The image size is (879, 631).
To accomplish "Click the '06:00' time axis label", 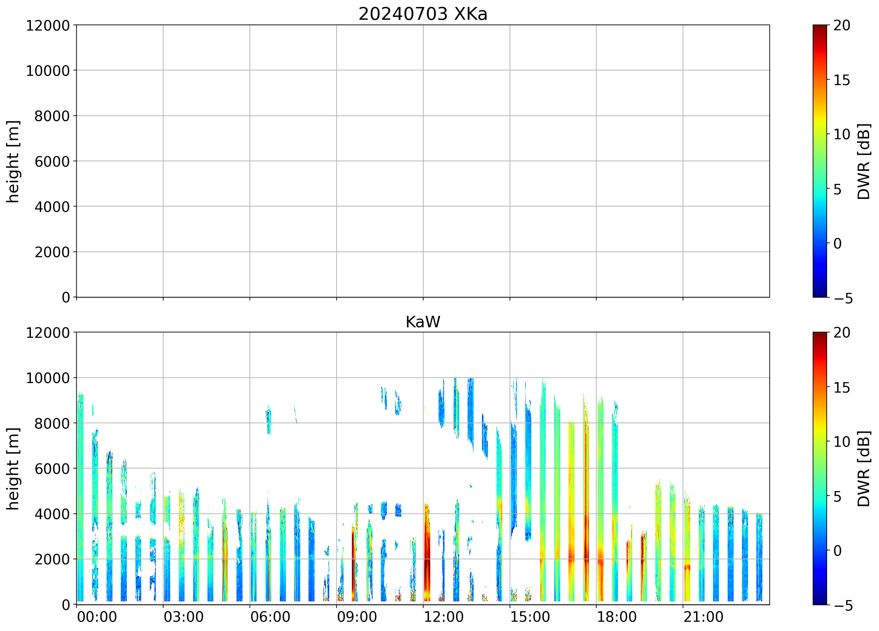I will click(x=270, y=617).
